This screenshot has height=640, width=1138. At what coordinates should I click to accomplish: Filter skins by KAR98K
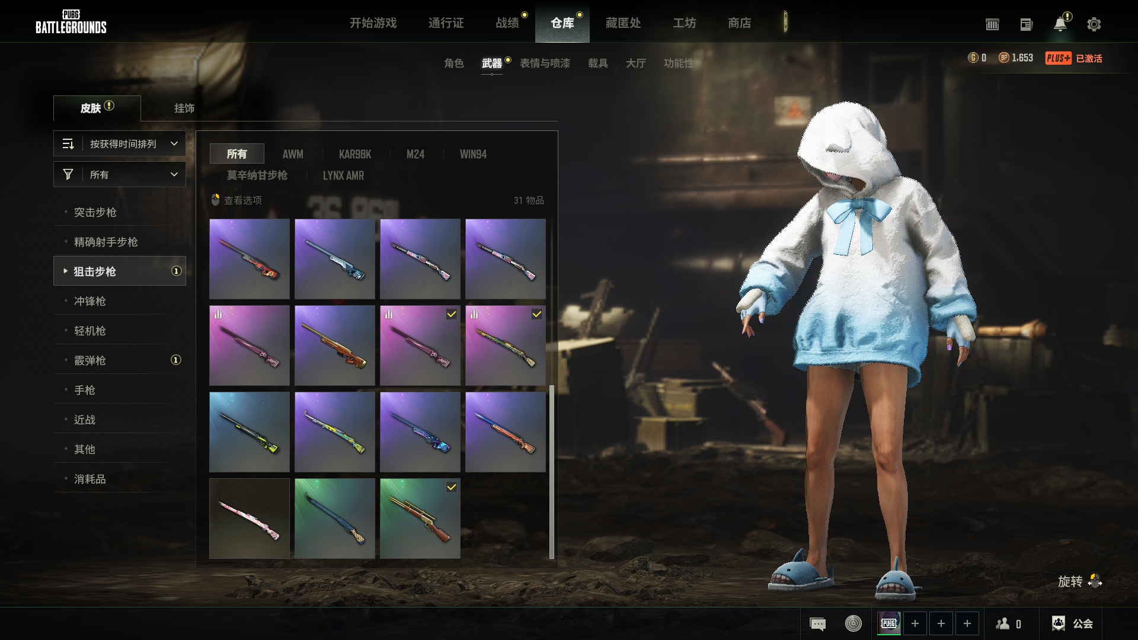tap(354, 154)
